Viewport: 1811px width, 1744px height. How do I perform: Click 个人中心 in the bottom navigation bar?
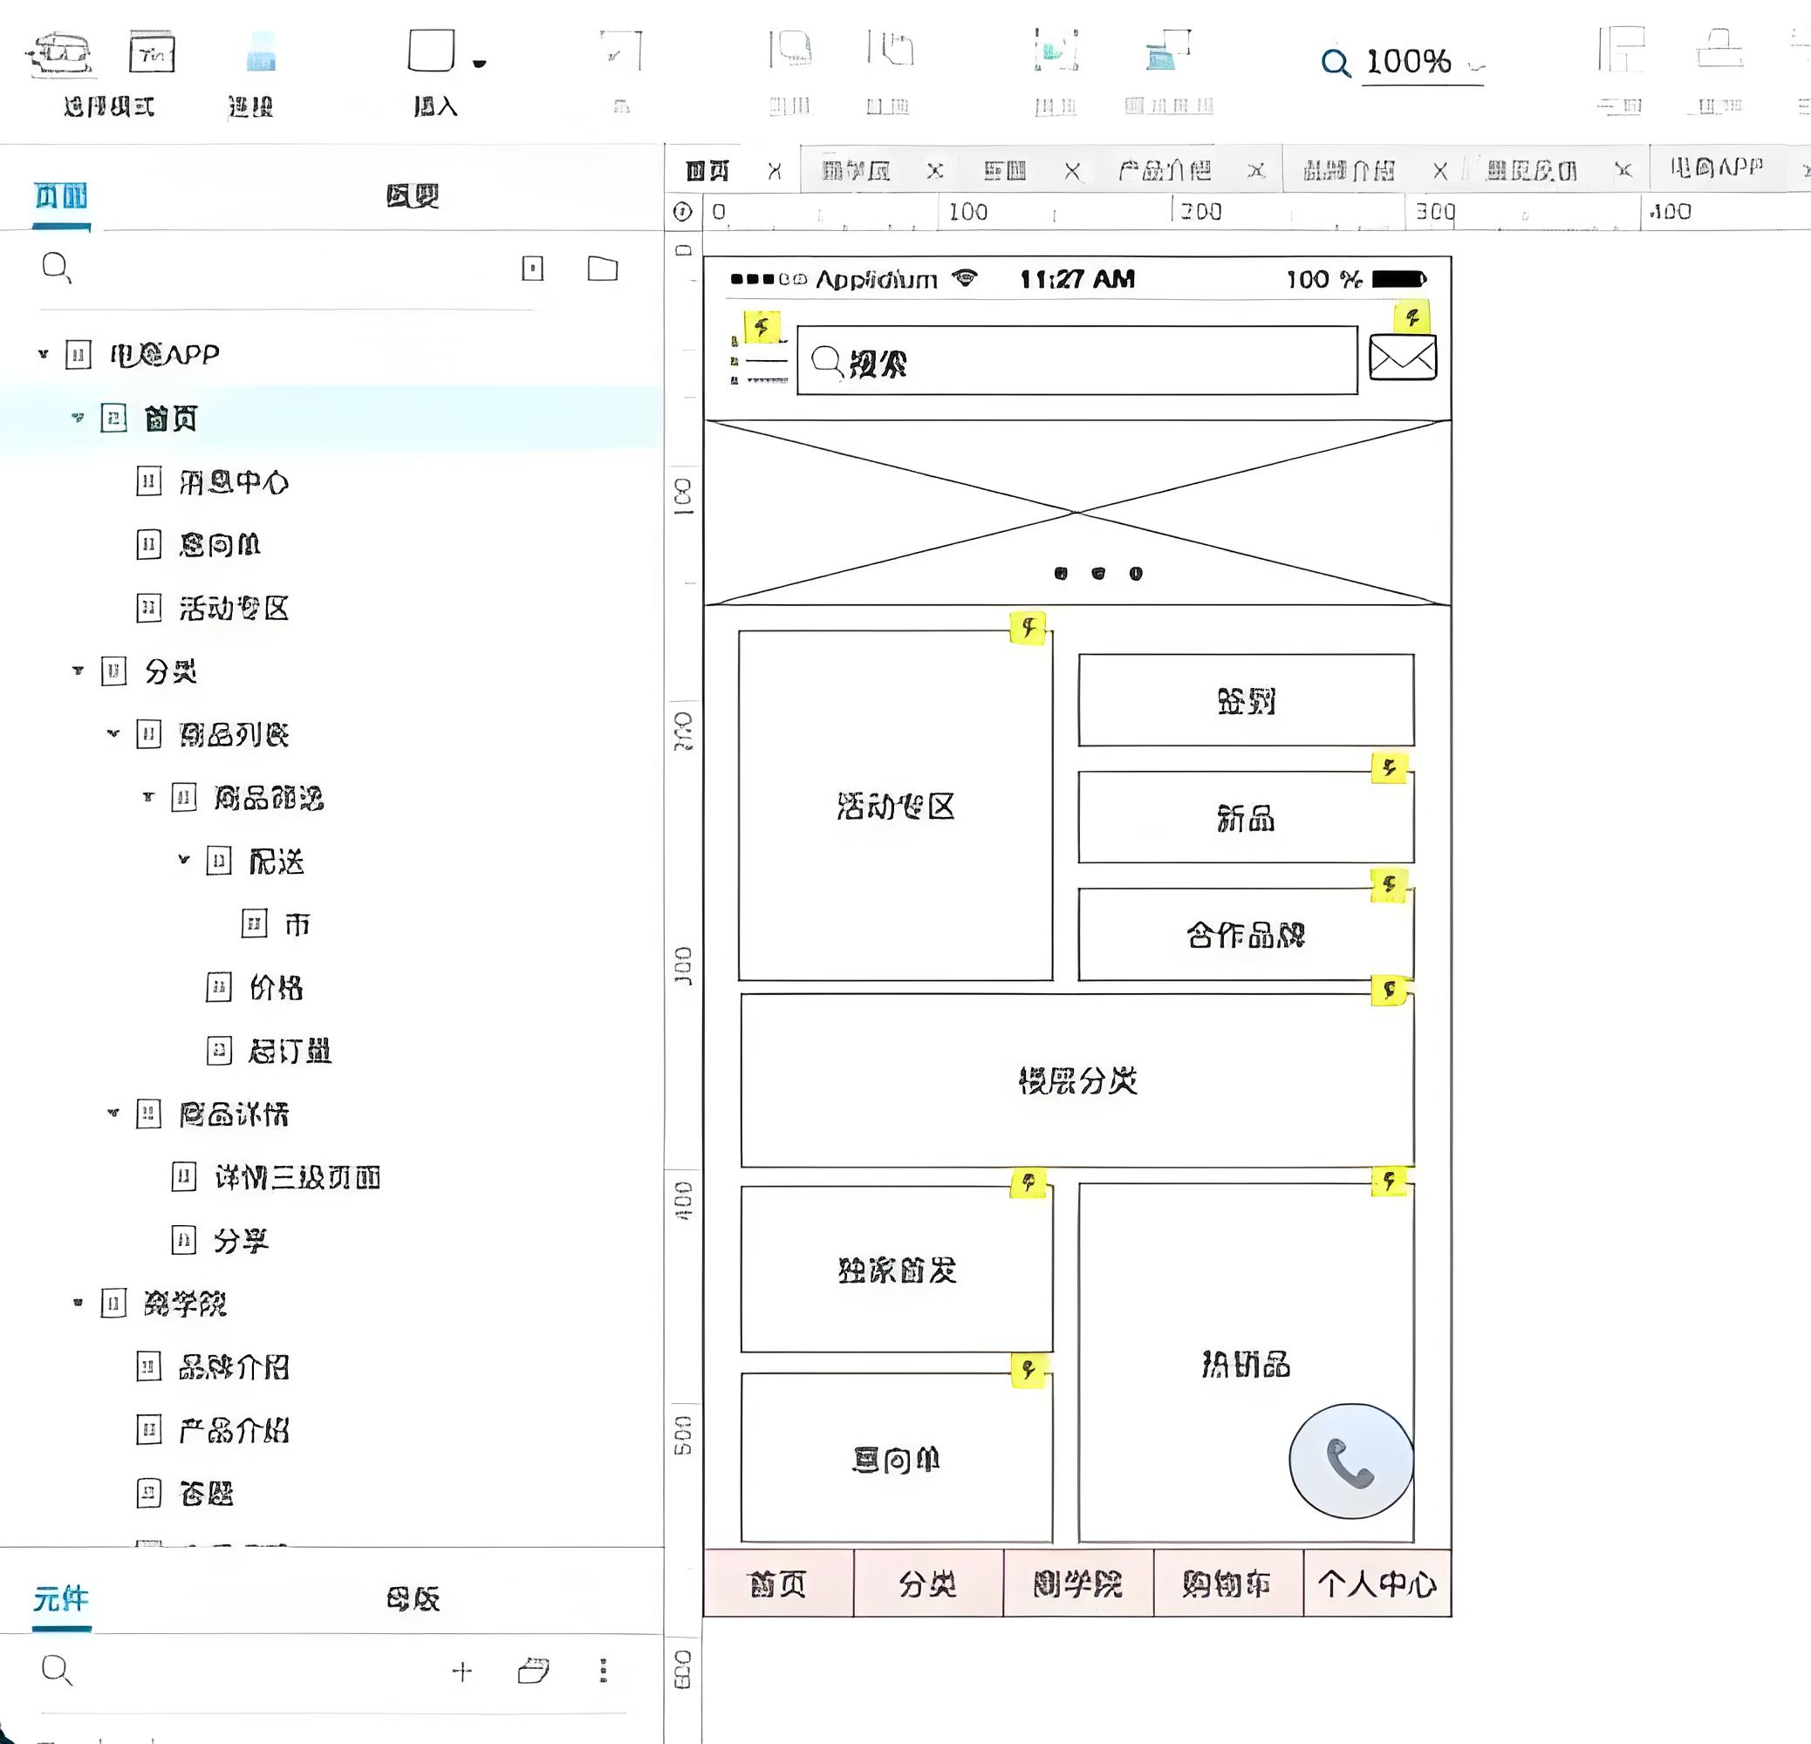click(x=1376, y=1585)
